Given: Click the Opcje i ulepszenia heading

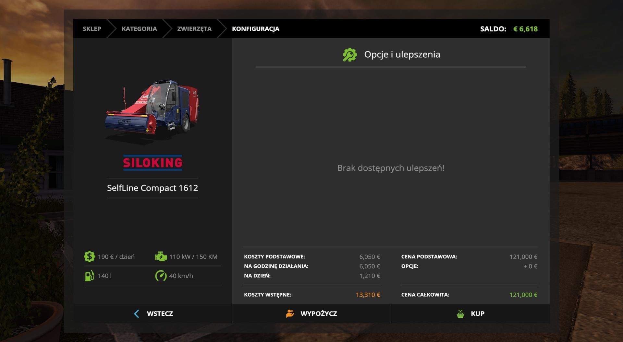Looking at the screenshot, I should [x=402, y=54].
